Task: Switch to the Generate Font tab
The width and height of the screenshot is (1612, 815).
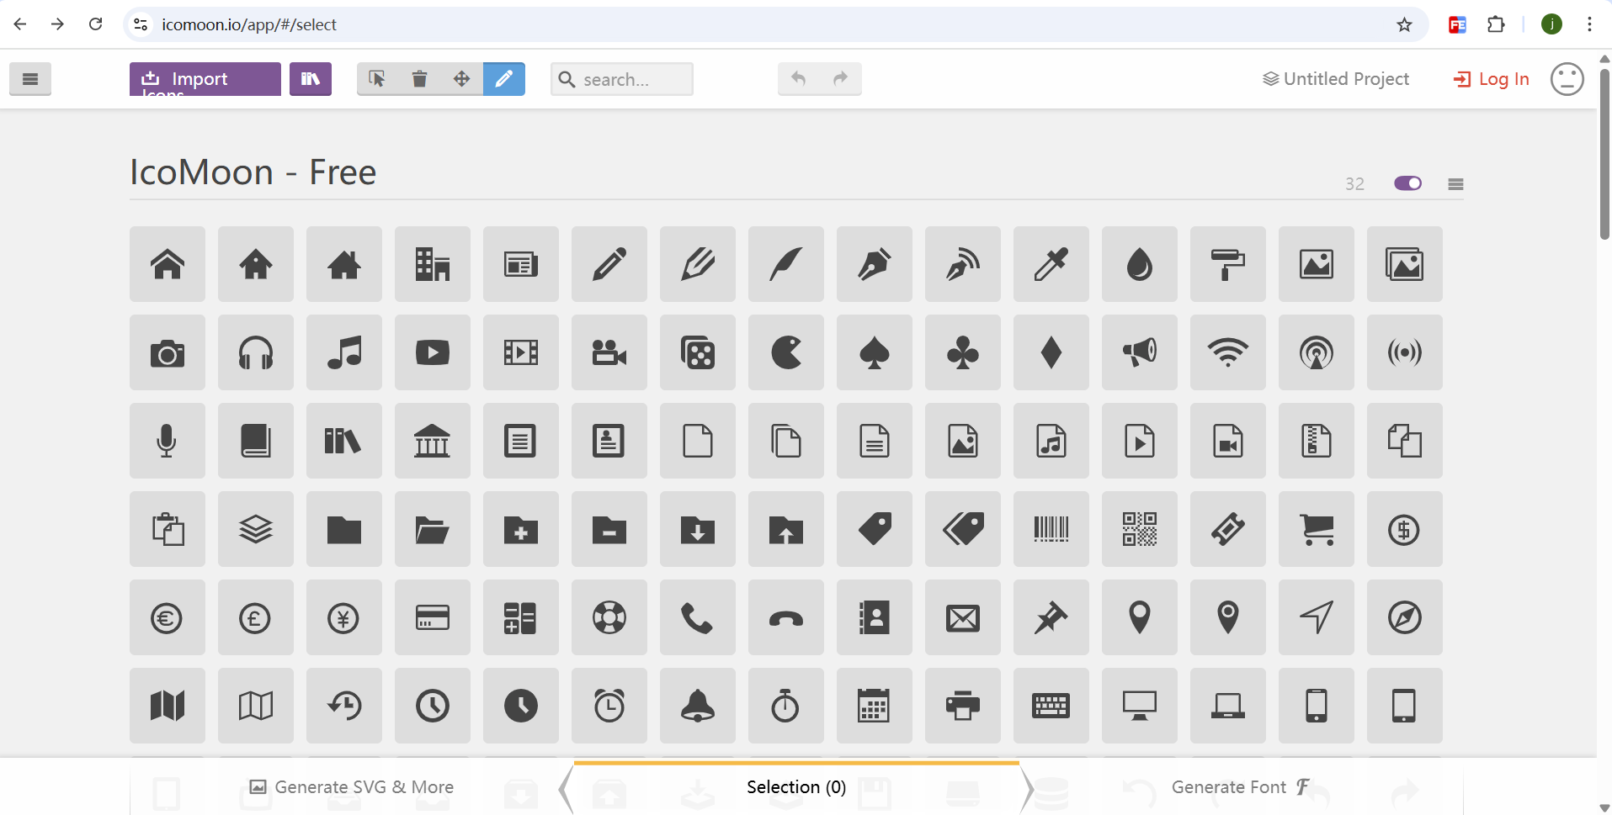Action: pyautogui.click(x=1239, y=787)
